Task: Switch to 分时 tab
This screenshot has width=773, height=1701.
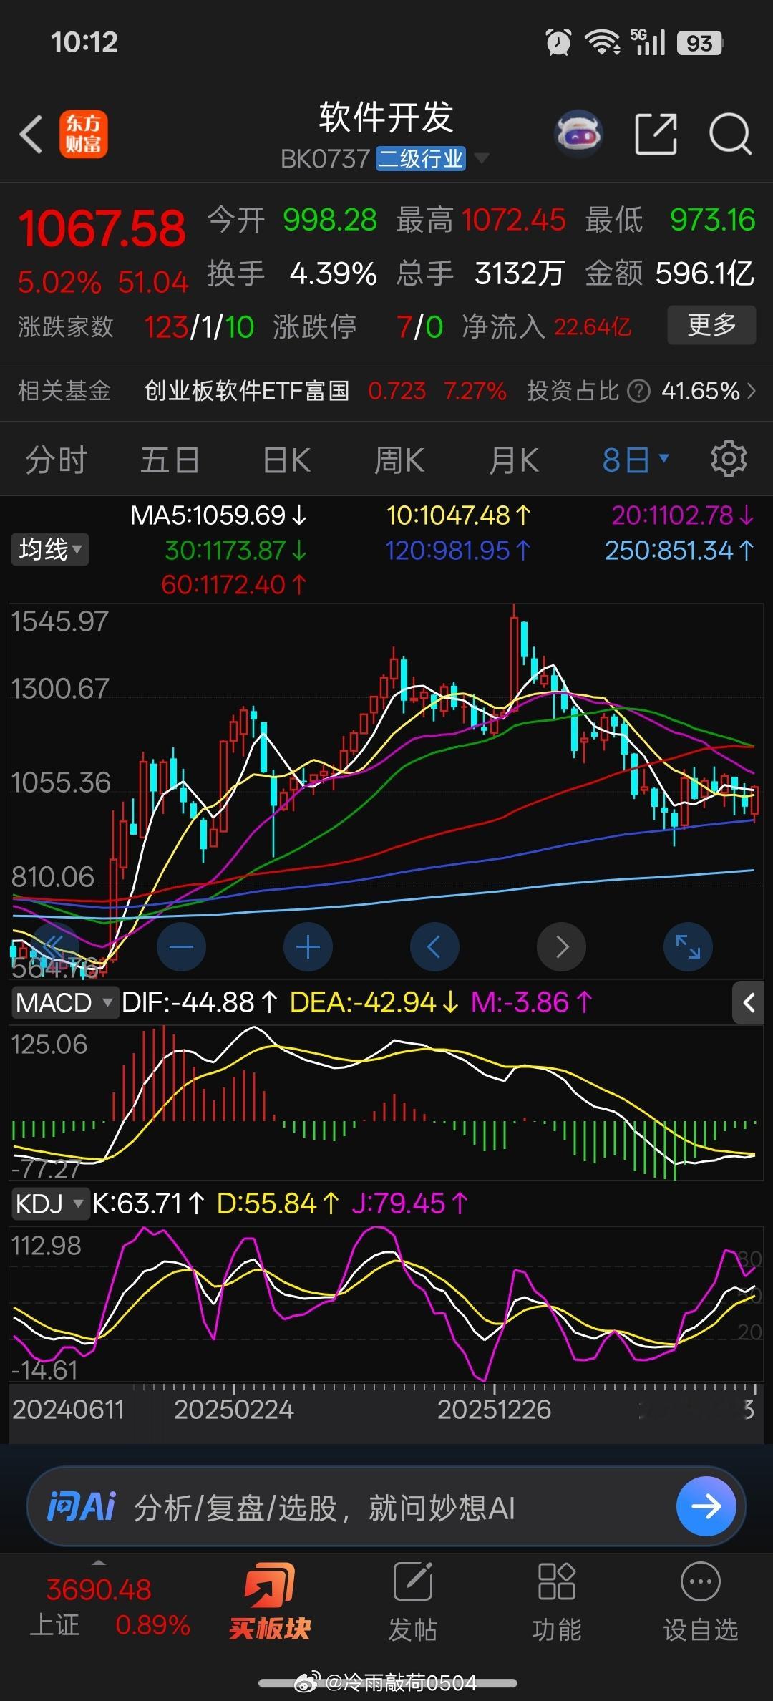Action: pyautogui.click(x=57, y=460)
